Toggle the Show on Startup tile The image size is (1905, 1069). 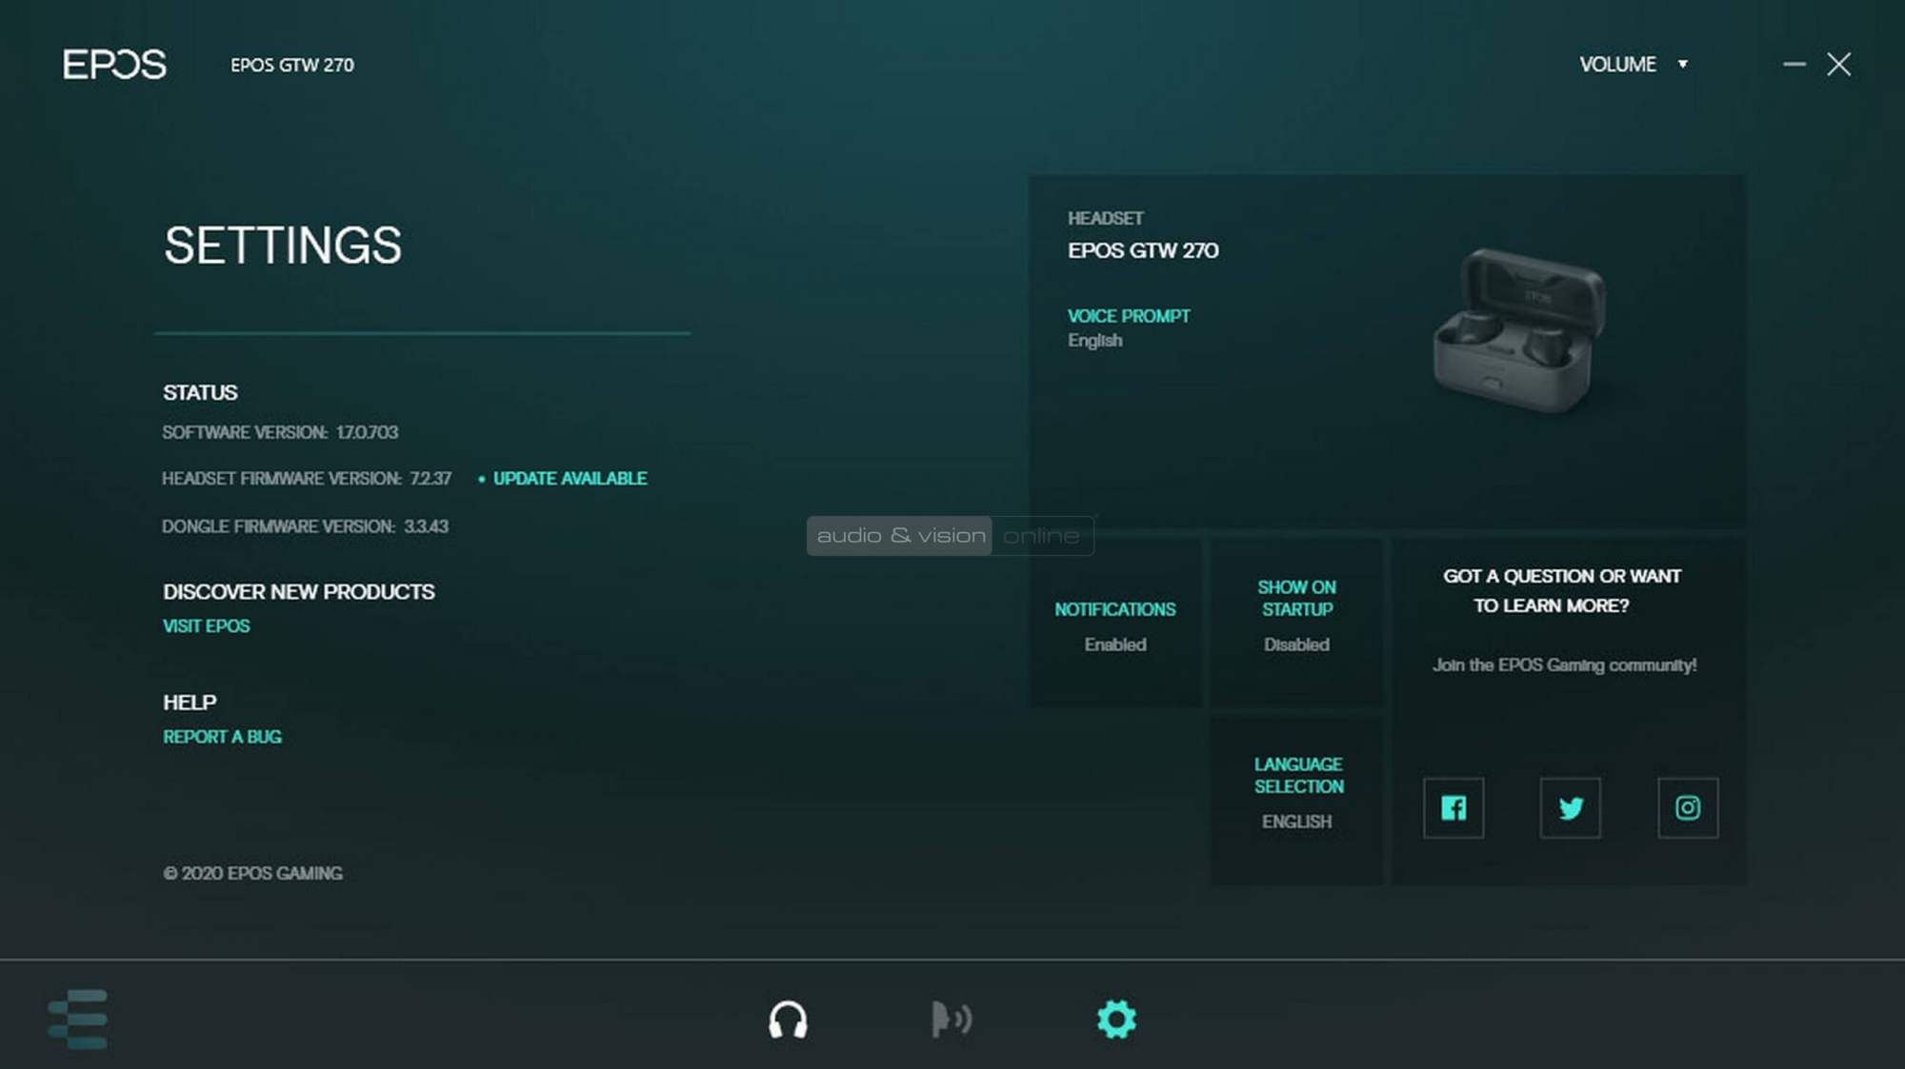(x=1296, y=623)
